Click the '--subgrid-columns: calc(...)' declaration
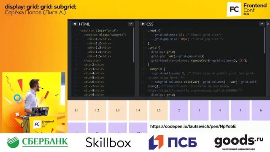 pyautogui.click(x=202, y=84)
